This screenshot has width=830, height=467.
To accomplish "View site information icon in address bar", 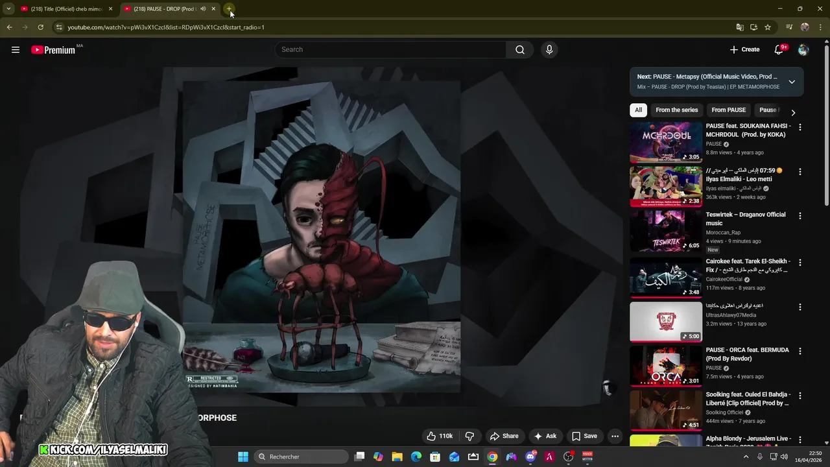I will coord(59,27).
